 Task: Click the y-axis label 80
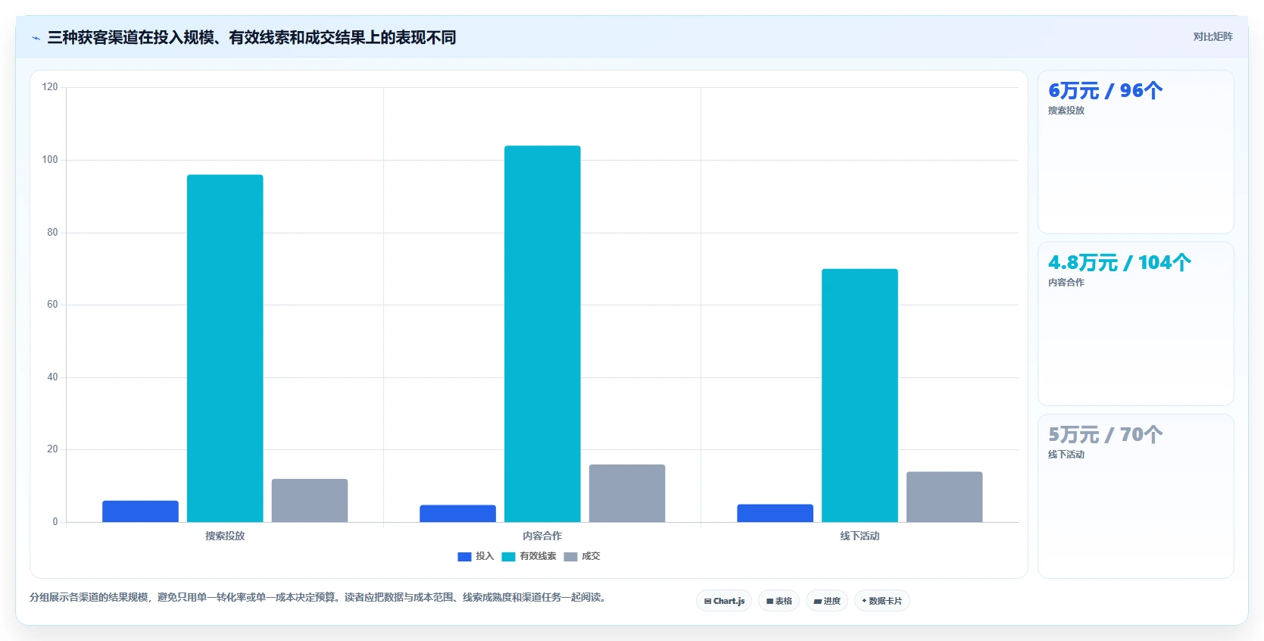(x=52, y=233)
